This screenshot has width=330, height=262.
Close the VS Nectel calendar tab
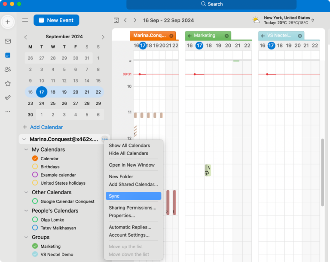[300, 36]
